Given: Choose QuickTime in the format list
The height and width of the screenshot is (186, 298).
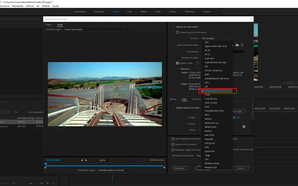Looking at the screenshot, I should coord(210,151).
